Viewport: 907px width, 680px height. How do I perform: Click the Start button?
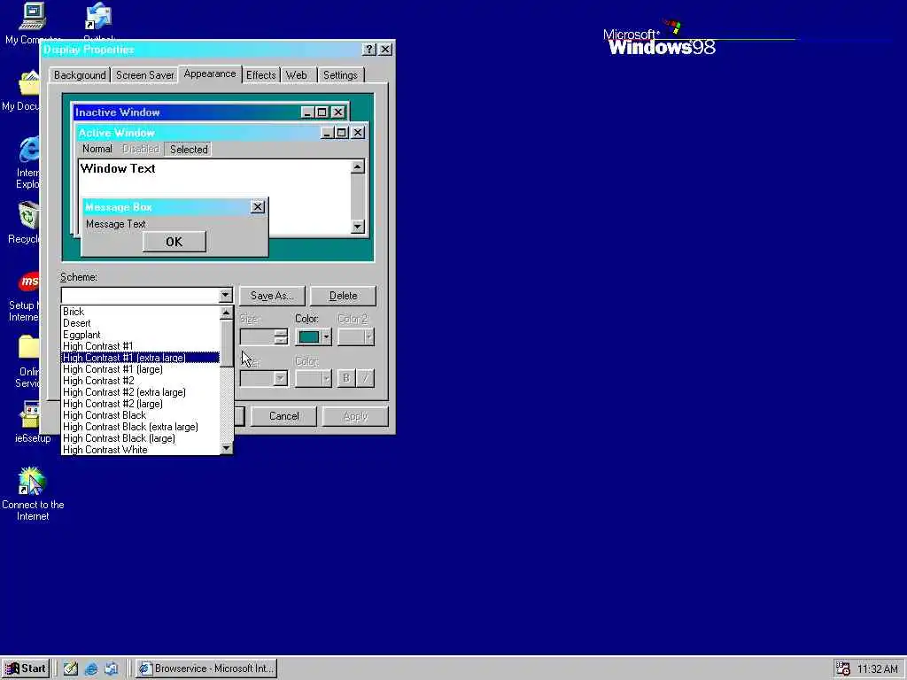tap(26, 668)
